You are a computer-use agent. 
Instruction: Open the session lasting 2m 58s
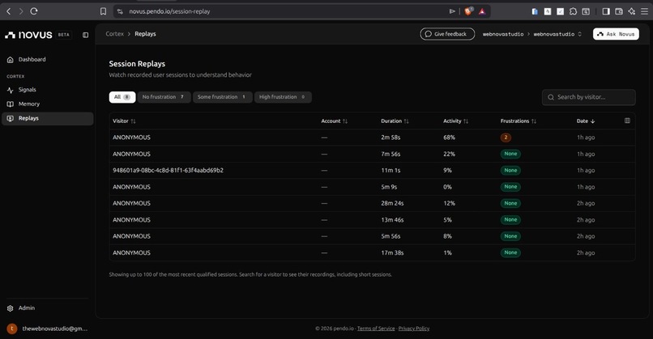pos(372,138)
